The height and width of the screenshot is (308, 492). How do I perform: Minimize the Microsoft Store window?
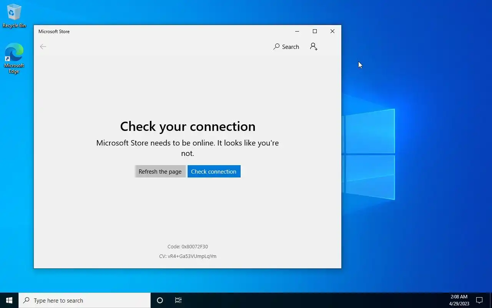[x=297, y=31]
